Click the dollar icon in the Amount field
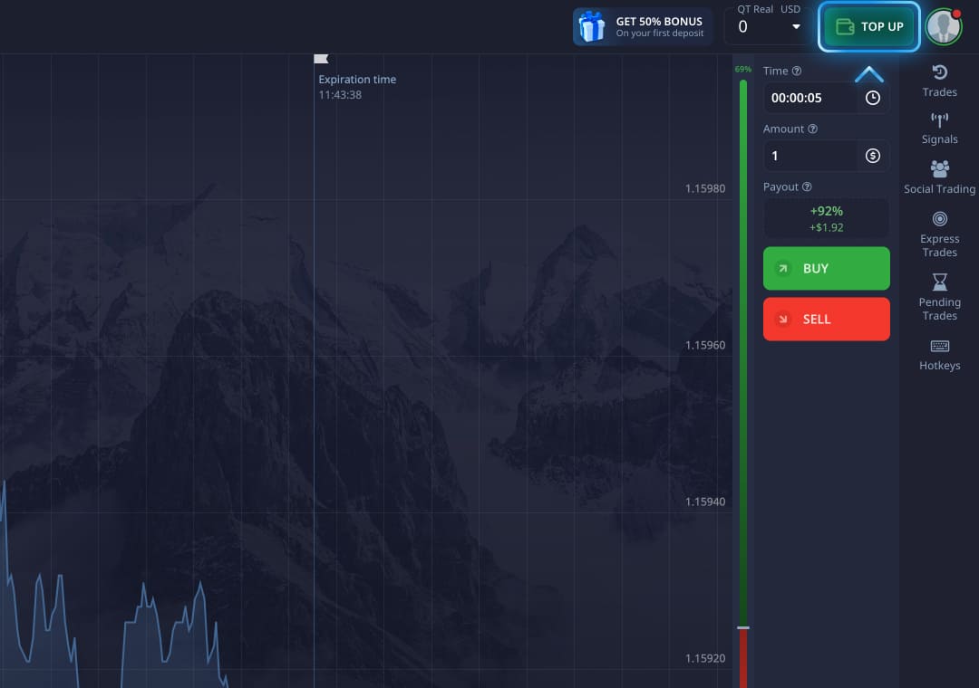This screenshot has width=979, height=688. click(872, 156)
